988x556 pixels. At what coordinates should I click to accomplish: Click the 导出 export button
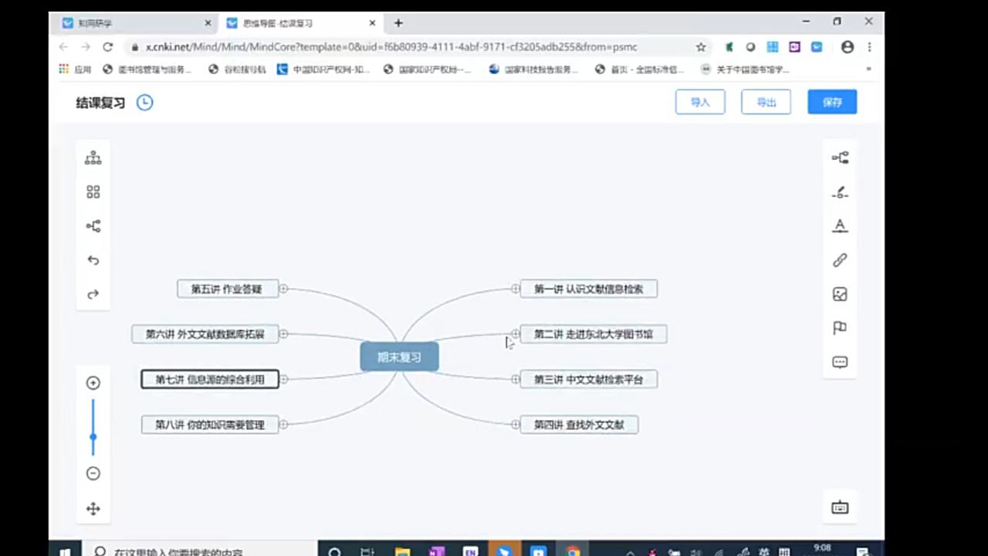(x=766, y=101)
